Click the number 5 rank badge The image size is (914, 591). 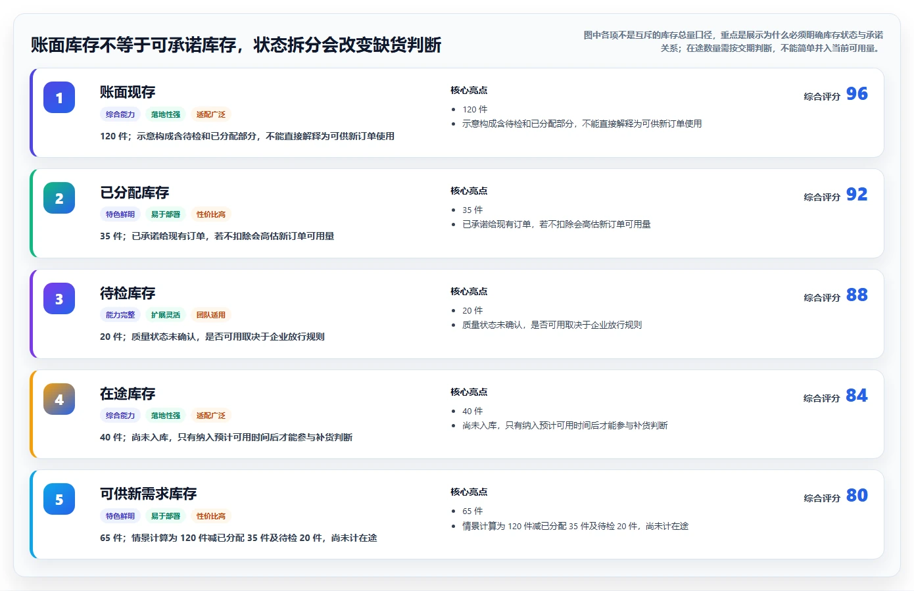coord(59,499)
